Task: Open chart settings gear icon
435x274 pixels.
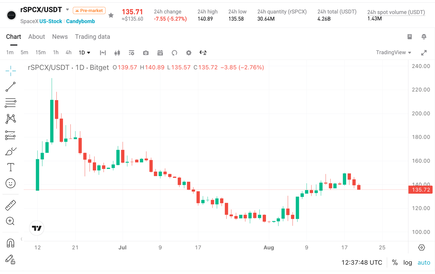Action: pyautogui.click(x=189, y=53)
